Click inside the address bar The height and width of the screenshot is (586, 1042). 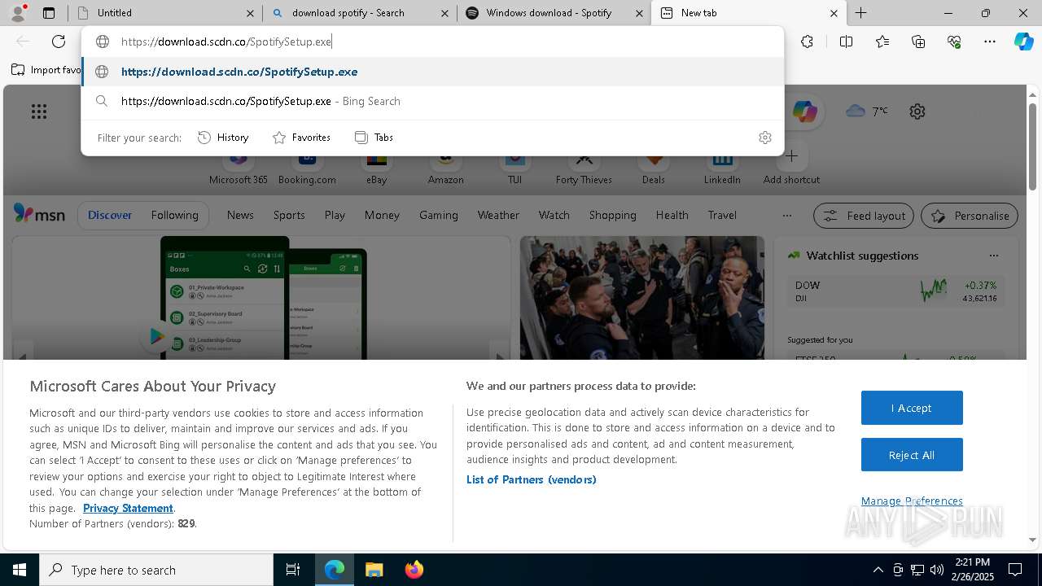click(432, 42)
